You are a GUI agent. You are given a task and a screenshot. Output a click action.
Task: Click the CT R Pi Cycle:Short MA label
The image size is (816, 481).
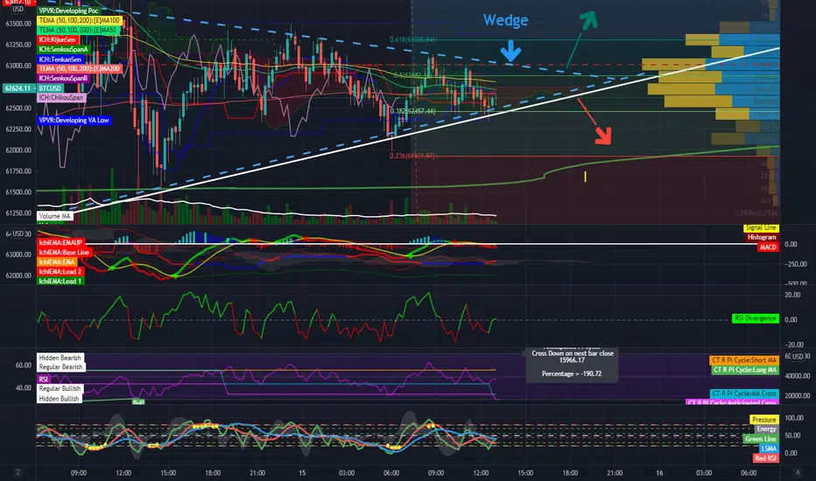coord(744,360)
